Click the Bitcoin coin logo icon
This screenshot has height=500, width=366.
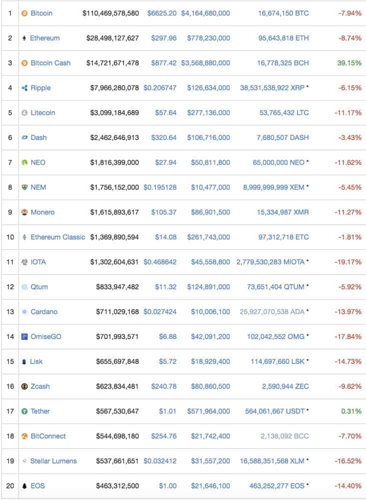coord(24,13)
